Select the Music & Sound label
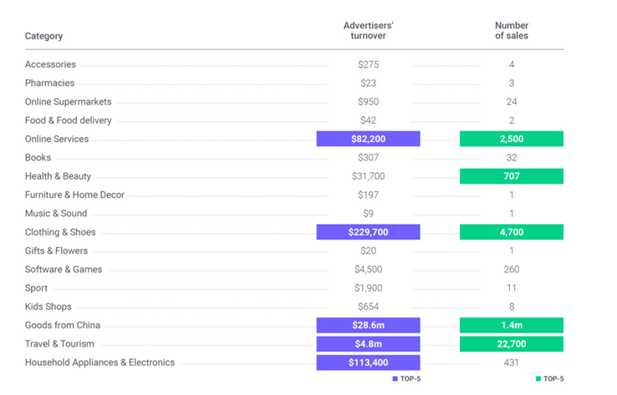The width and height of the screenshot is (617, 395). (x=56, y=214)
